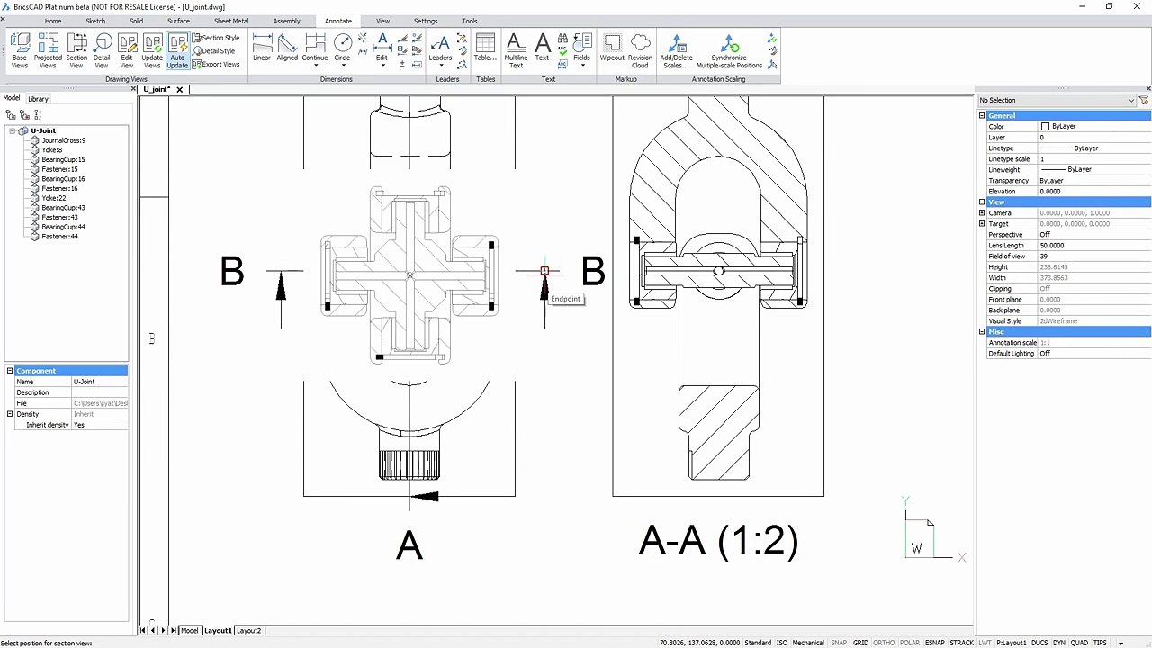Screen dimensions: 1152x648
Task: Click Synchronize Multiple-scale Positions
Action: click(x=729, y=51)
